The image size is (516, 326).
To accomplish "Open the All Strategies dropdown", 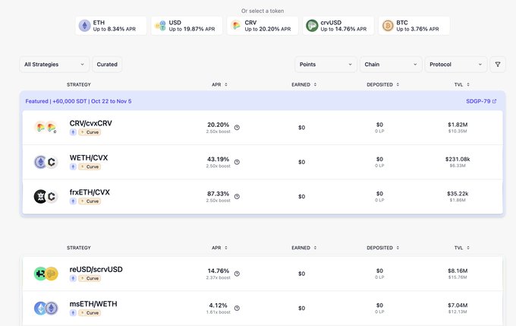I will click(55, 65).
